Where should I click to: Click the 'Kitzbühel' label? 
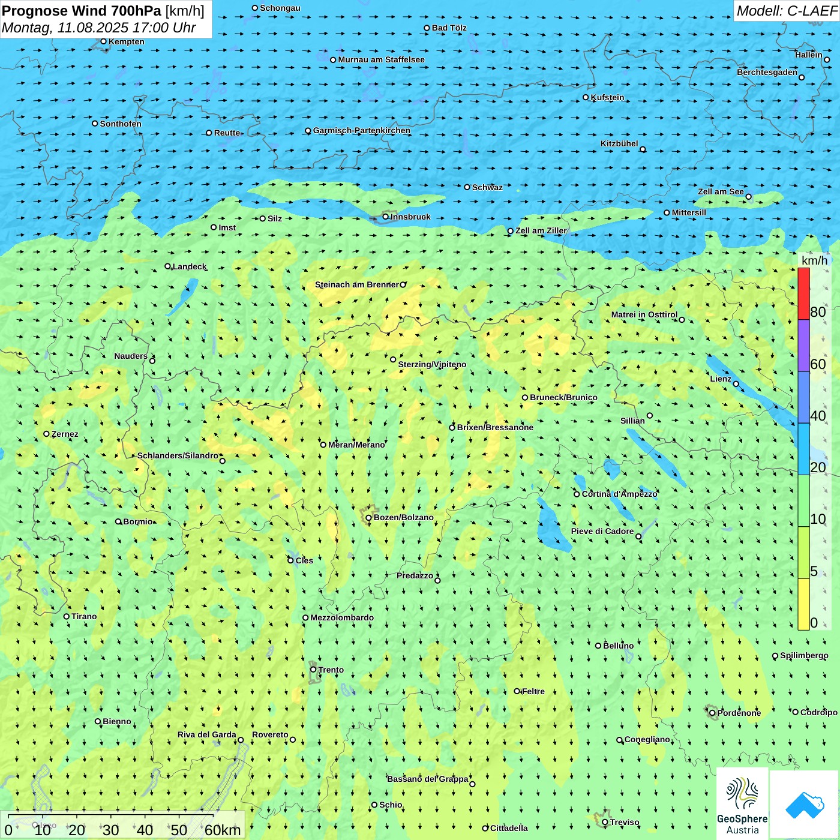(x=619, y=143)
